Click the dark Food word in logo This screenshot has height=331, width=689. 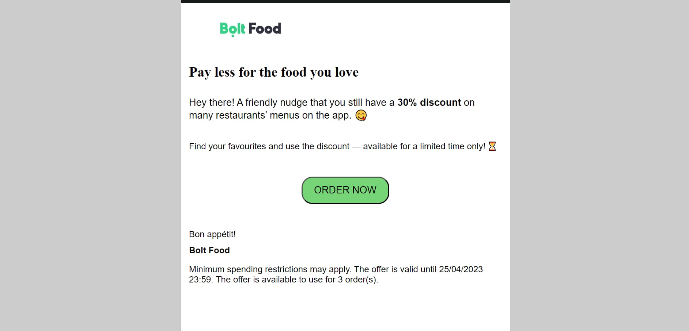click(265, 28)
